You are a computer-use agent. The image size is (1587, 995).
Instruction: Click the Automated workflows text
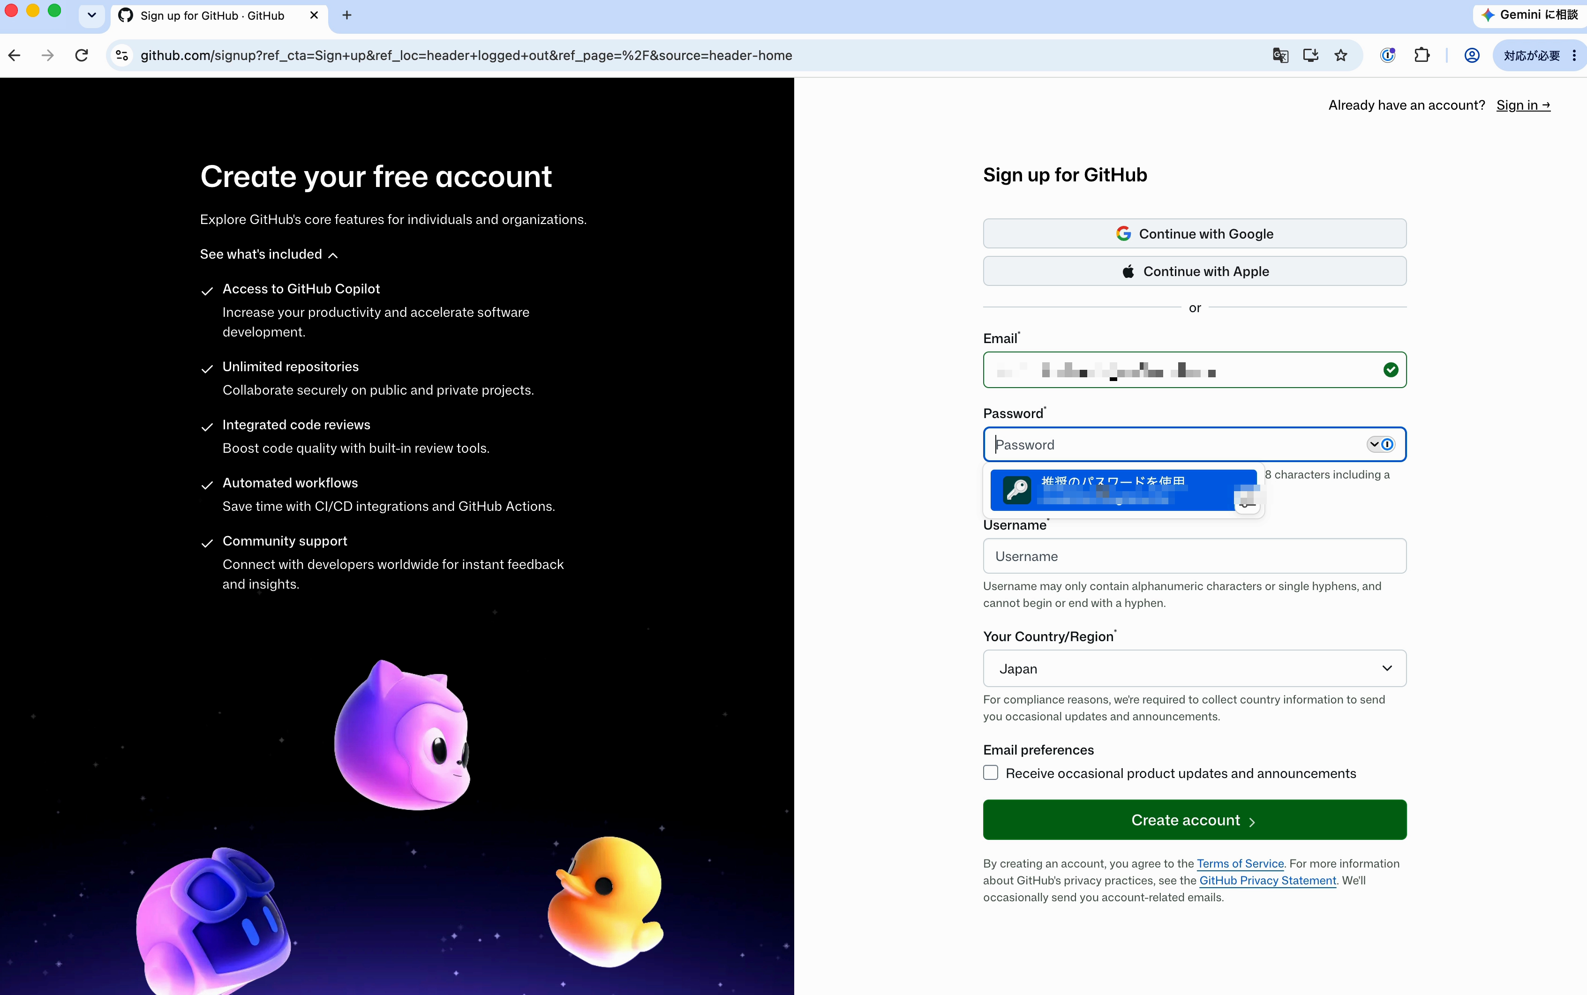click(x=290, y=482)
